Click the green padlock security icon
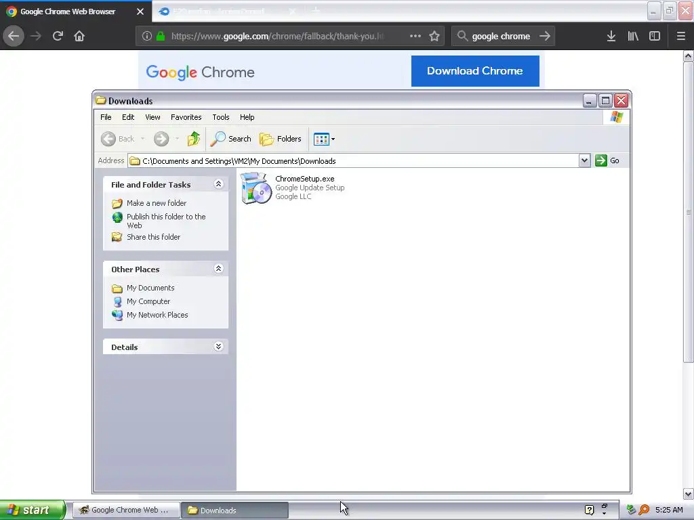This screenshot has height=520, width=694. click(x=161, y=36)
